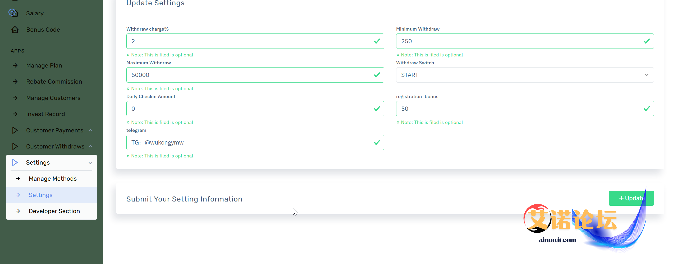Select the Settings submenu item

tap(41, 195)
